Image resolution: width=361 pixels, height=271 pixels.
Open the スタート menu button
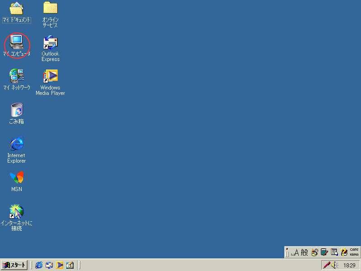[x=14, y=265]
